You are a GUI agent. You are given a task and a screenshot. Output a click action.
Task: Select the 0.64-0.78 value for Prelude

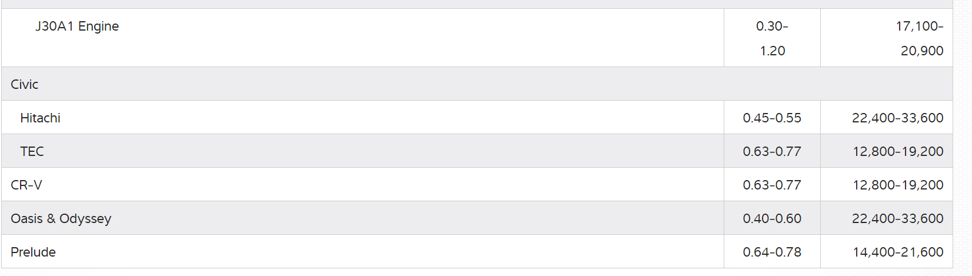(x=772, y=252)
